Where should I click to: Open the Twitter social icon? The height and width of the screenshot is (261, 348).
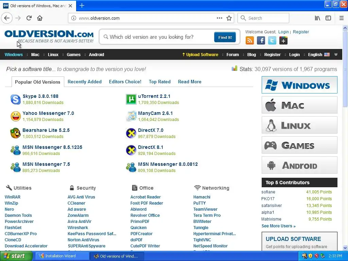(x=272, y=41)
